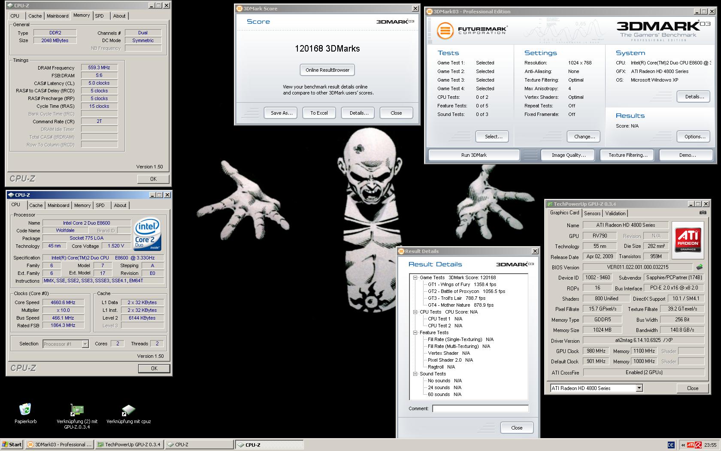Select GT3 - Troll's Lair result
The height and width of the screenshot is (451, 721).
(x=457, y=299)
